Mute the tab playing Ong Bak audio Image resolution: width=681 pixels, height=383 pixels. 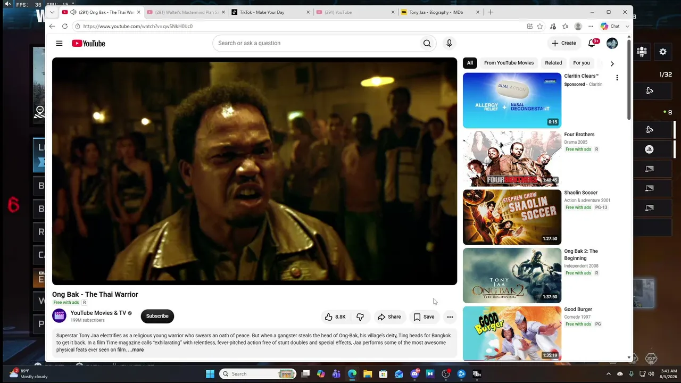coord(73,12)
